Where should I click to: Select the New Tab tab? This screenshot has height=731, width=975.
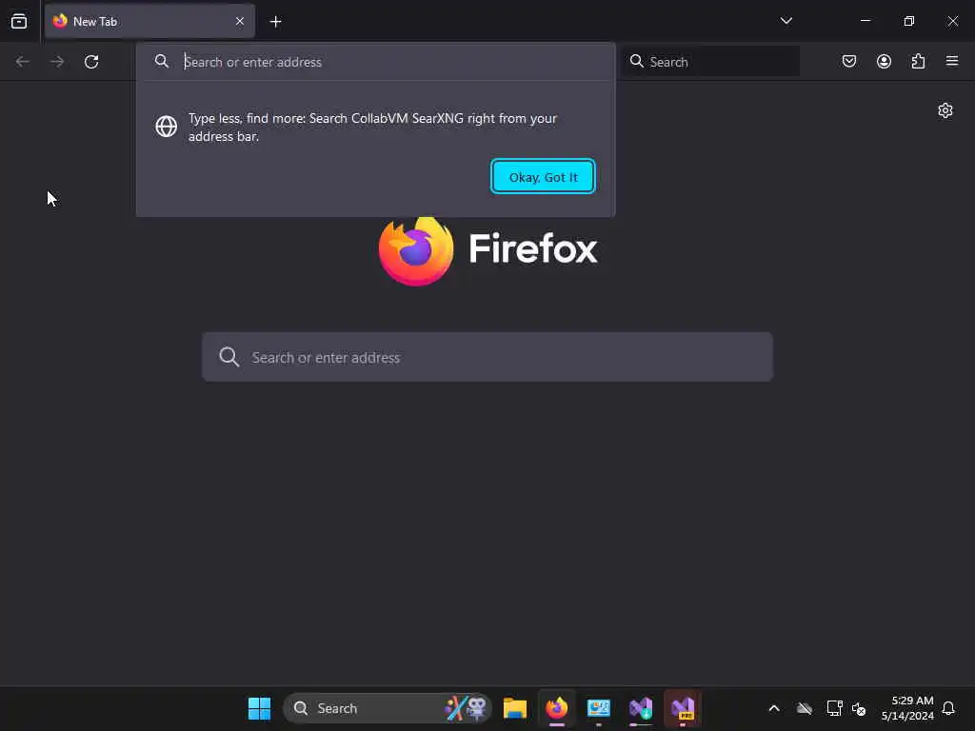[149, 21]
